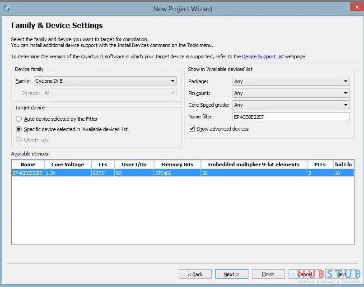
Task: Open the Device Support List link
Action: 263,56
